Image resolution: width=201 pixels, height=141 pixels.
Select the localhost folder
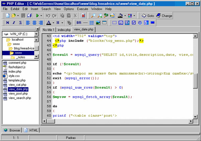click(17, 40)
